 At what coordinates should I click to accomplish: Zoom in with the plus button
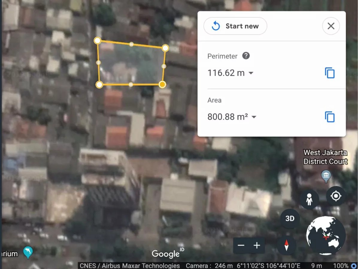257,245
